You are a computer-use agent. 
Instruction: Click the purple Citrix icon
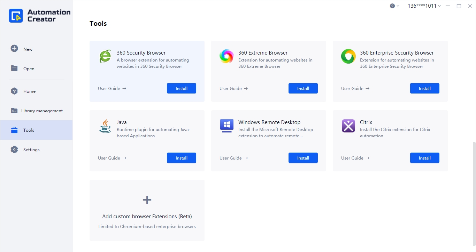coord(348,126)
